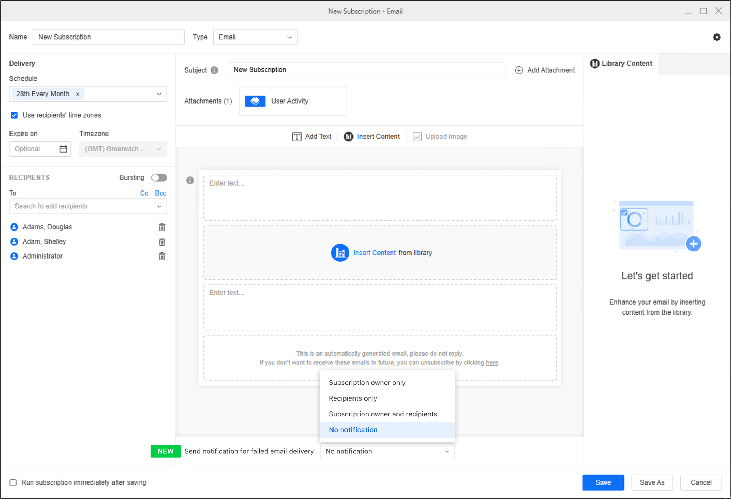Remove the 28th Every Month schedule tag

click(78, 94)
